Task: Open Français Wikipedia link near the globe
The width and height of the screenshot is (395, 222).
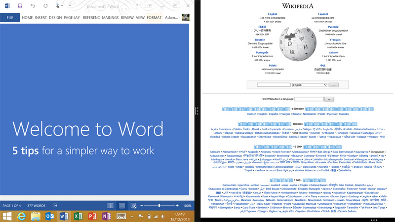Action: (335, 40)
